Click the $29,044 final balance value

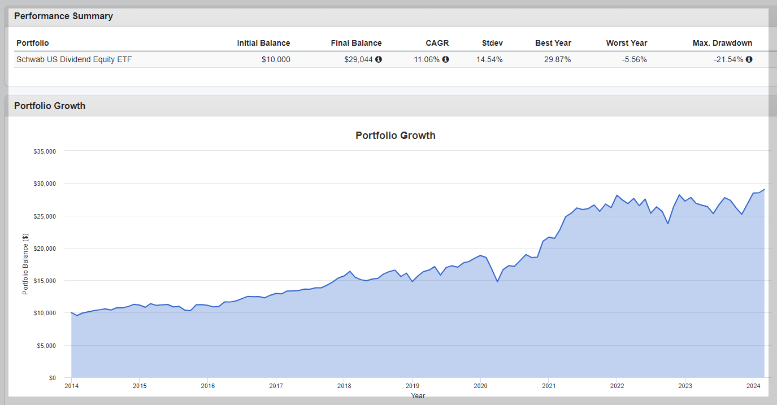(358, 59)
